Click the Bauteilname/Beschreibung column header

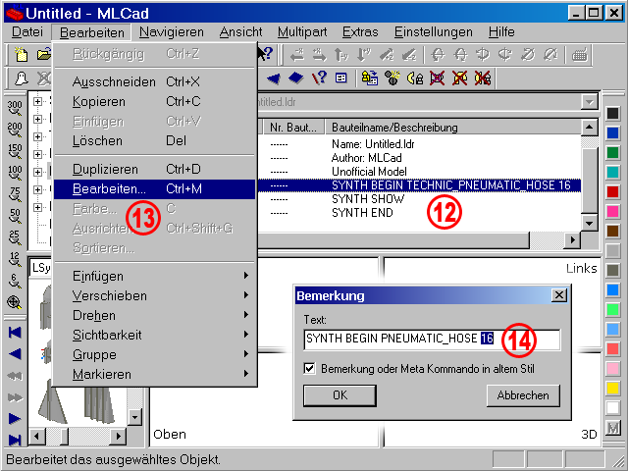(x=453, y=128)
